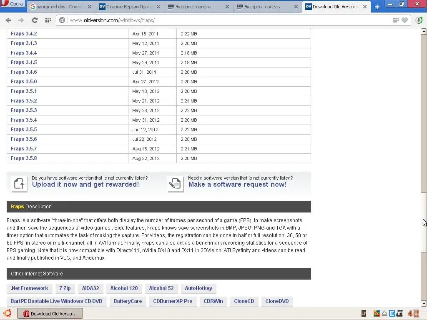Click the 'Download Old Versio...' taskbar button
Viewport: 427px width, 320px height.
pyautogui.click(x=50, y=313)
